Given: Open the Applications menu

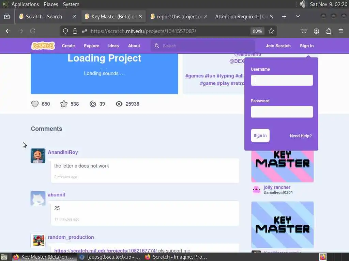Looking at the screenshot, I should 25,4.
